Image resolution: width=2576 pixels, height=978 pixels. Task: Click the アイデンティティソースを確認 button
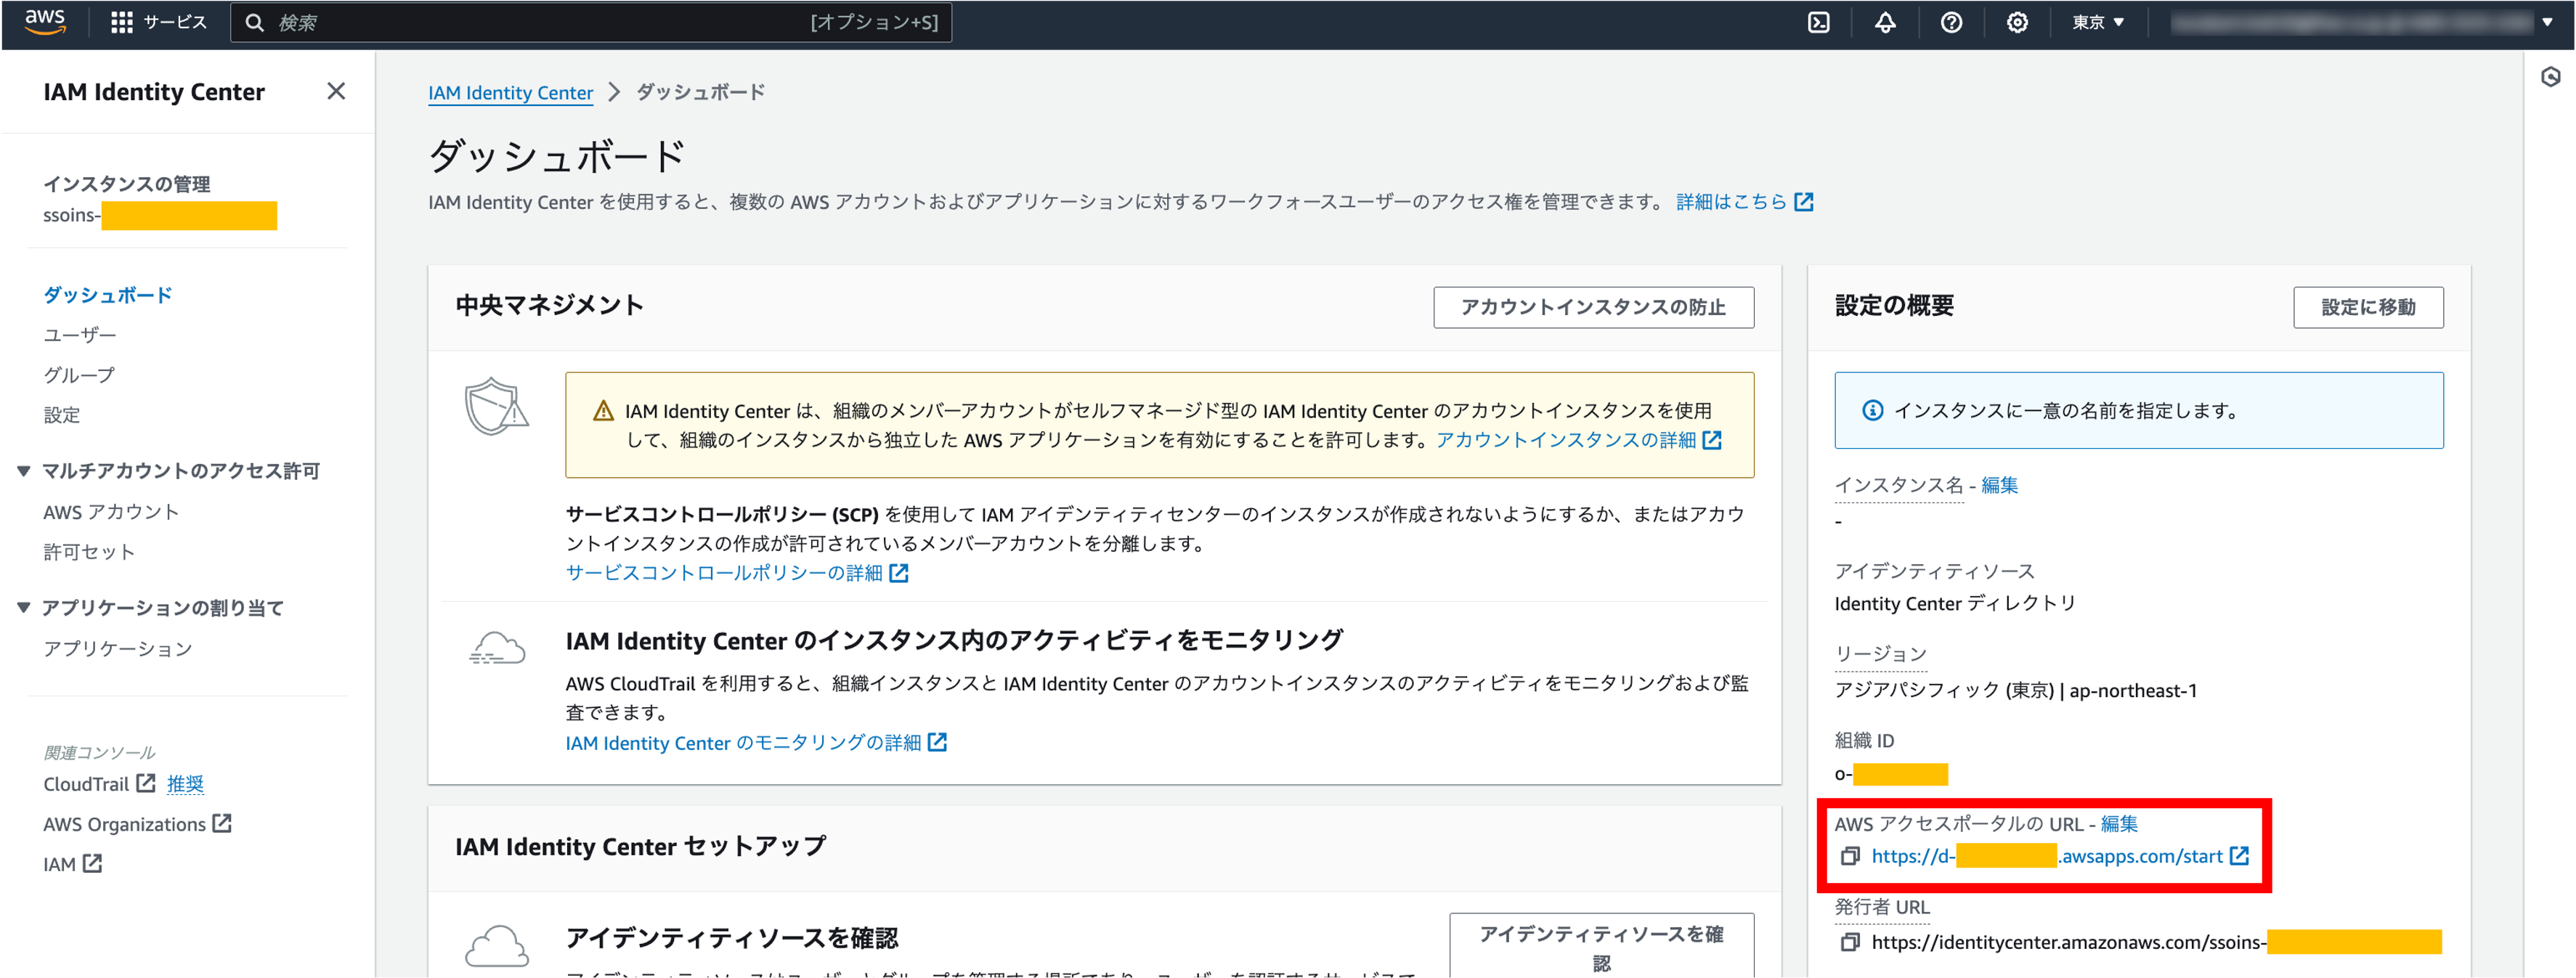[x=1601, y=947]
